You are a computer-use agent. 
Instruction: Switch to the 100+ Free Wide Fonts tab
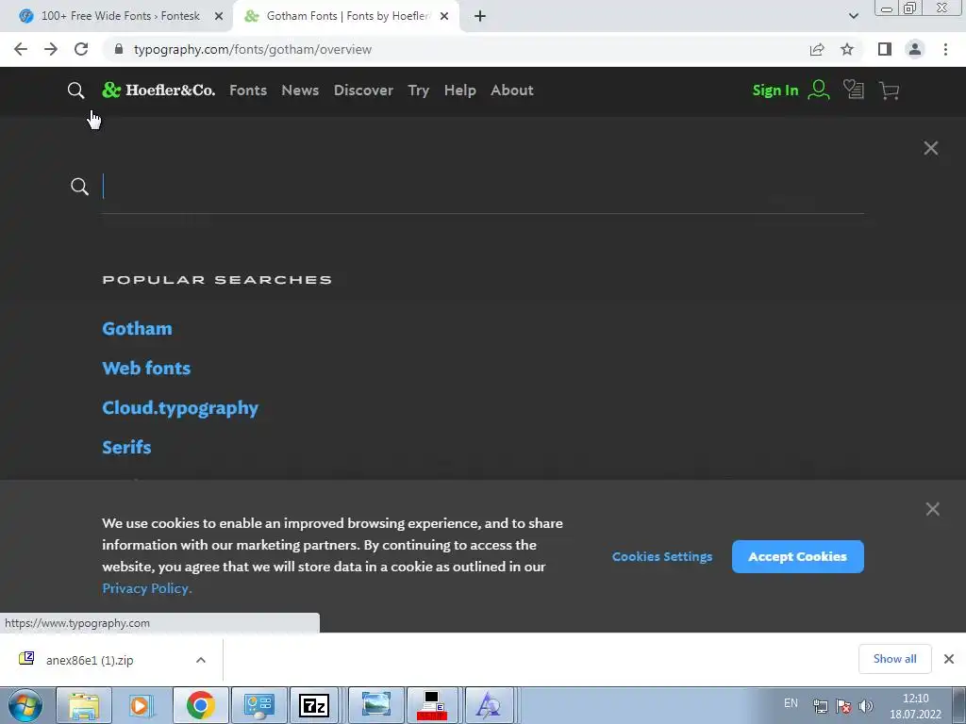(121, 16)
